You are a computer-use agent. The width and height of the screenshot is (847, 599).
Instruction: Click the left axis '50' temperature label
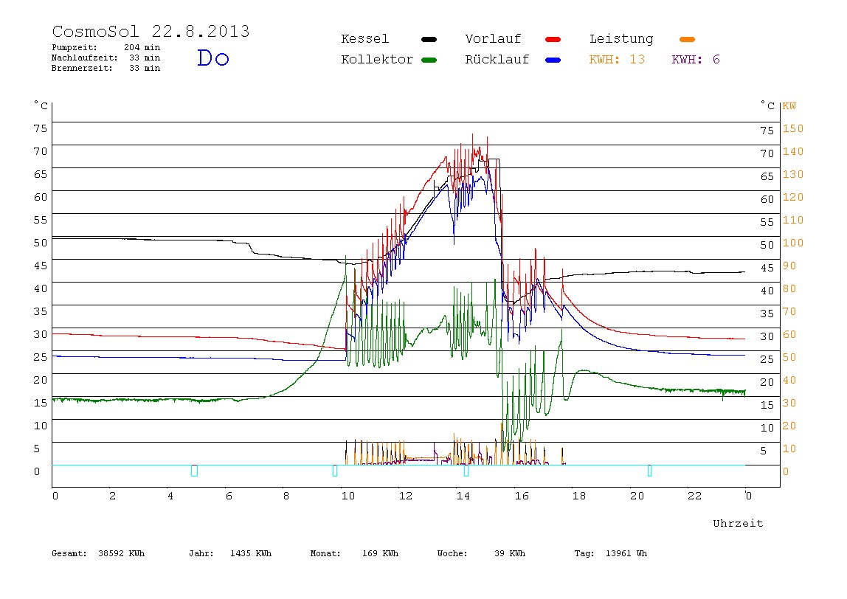point(41,243)
